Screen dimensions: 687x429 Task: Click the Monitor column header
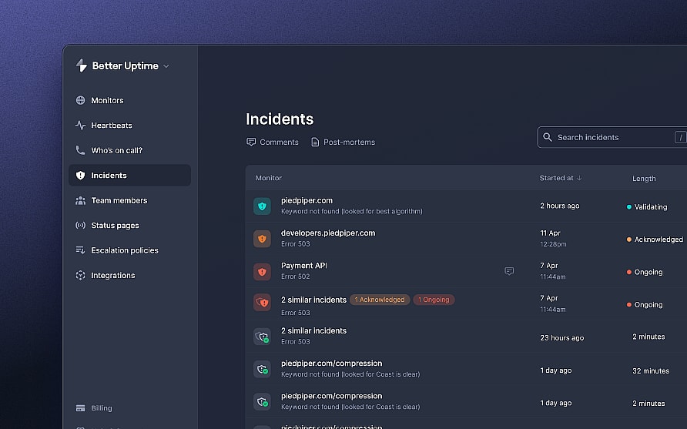click(x=269, y=178)
